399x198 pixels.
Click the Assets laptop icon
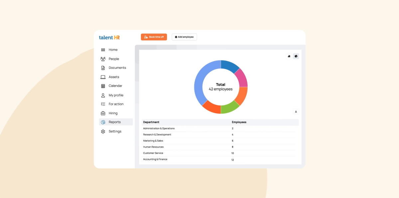point(103,77)
